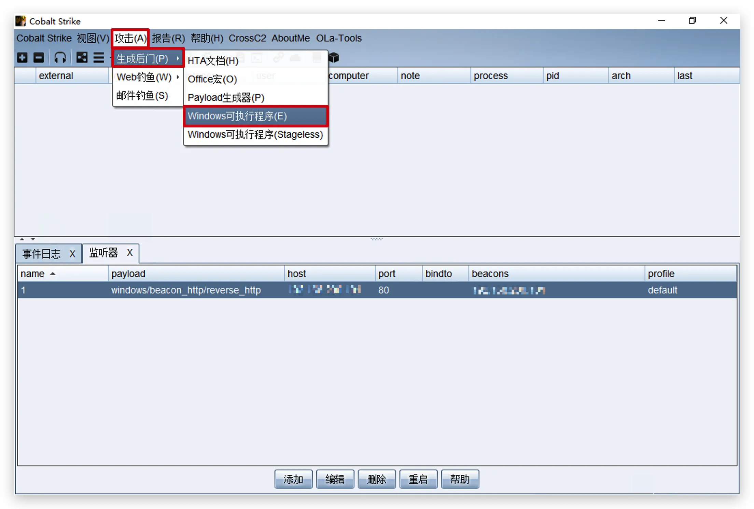Open listeners via headphones icon

pyautogui.click(x=60, y=57)
